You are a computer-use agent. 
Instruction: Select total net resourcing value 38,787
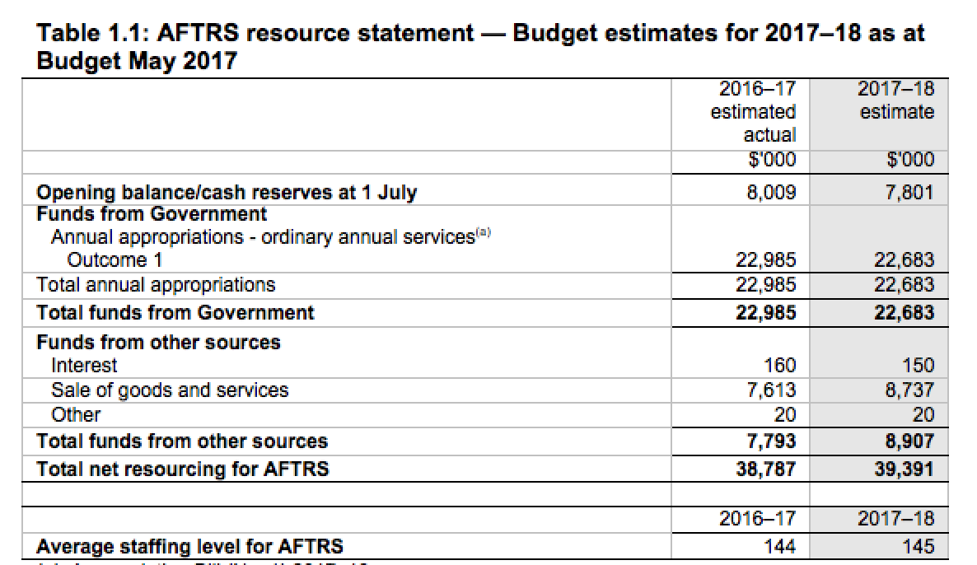766,469
